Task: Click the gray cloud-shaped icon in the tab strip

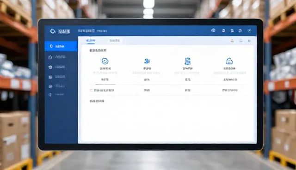Action: point(240,41)
